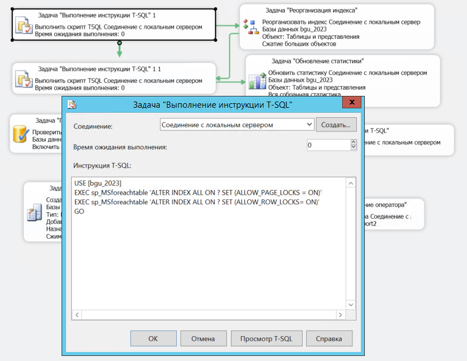Click the timeout value input field

click(x=328, y=145)
